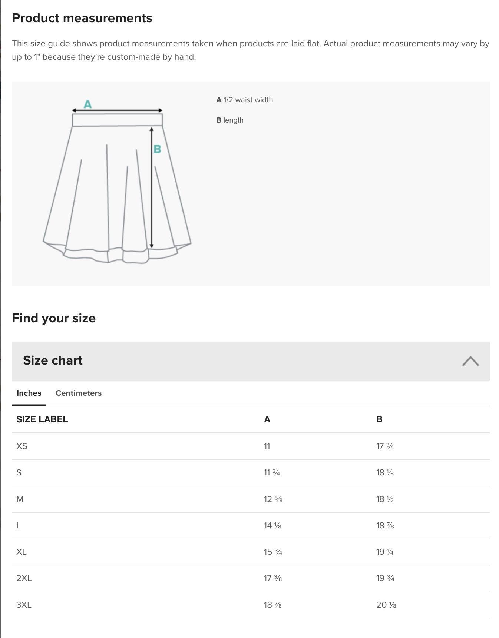Switch to the Centimeters tab
Screen dimensions: 499x638
[78, 393]
